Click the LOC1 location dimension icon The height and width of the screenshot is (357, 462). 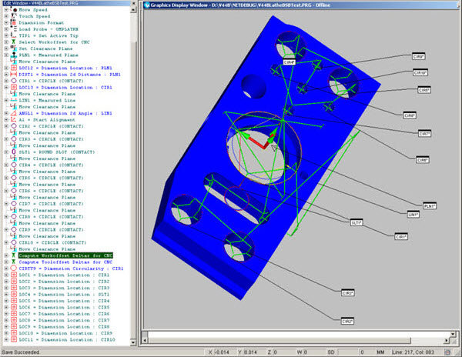point(13,275)
